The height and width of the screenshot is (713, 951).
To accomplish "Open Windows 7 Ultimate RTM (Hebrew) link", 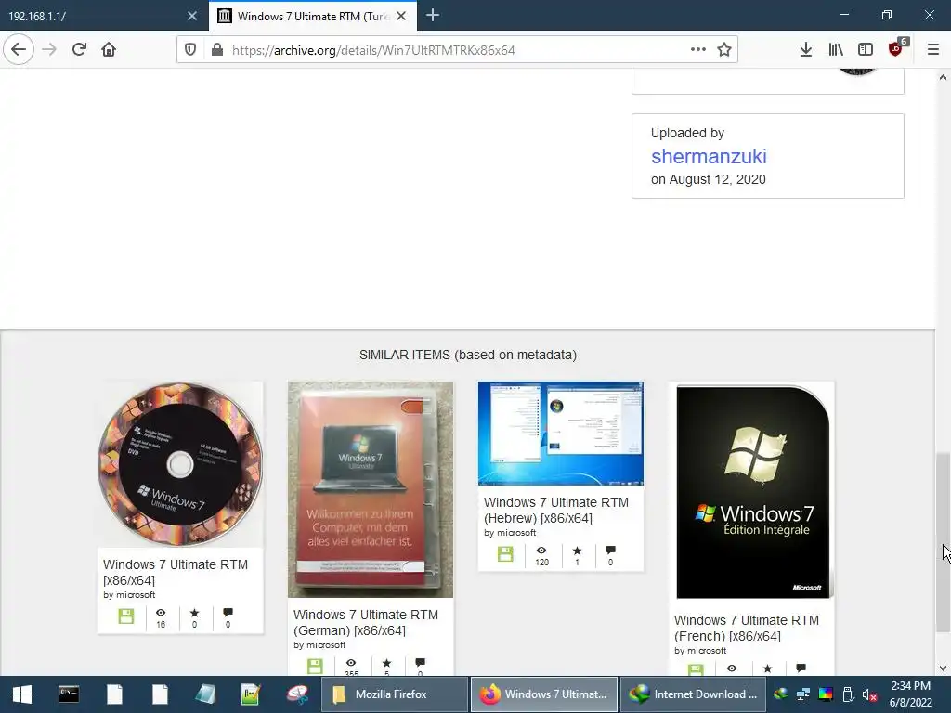I will tap(556, 510).
